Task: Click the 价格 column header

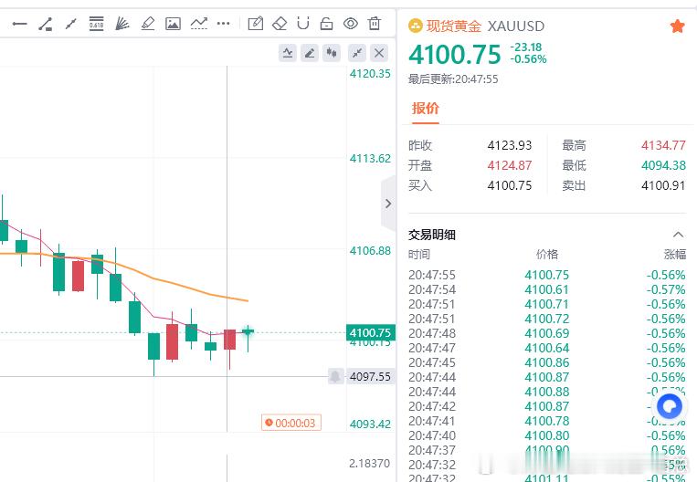Action: point(547,254)
